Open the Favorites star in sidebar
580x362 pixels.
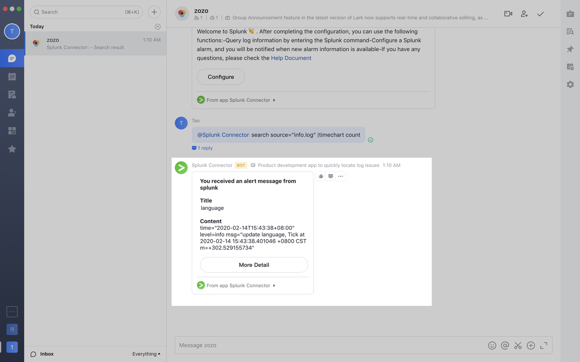[x=12, y=149]
